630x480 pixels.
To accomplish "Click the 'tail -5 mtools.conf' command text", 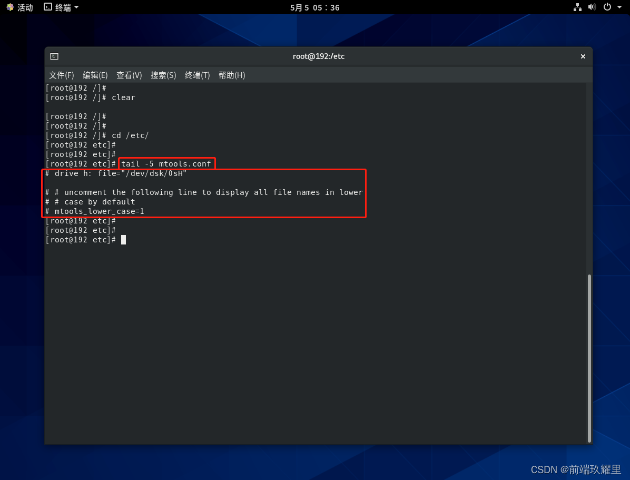I will [166, 164].
